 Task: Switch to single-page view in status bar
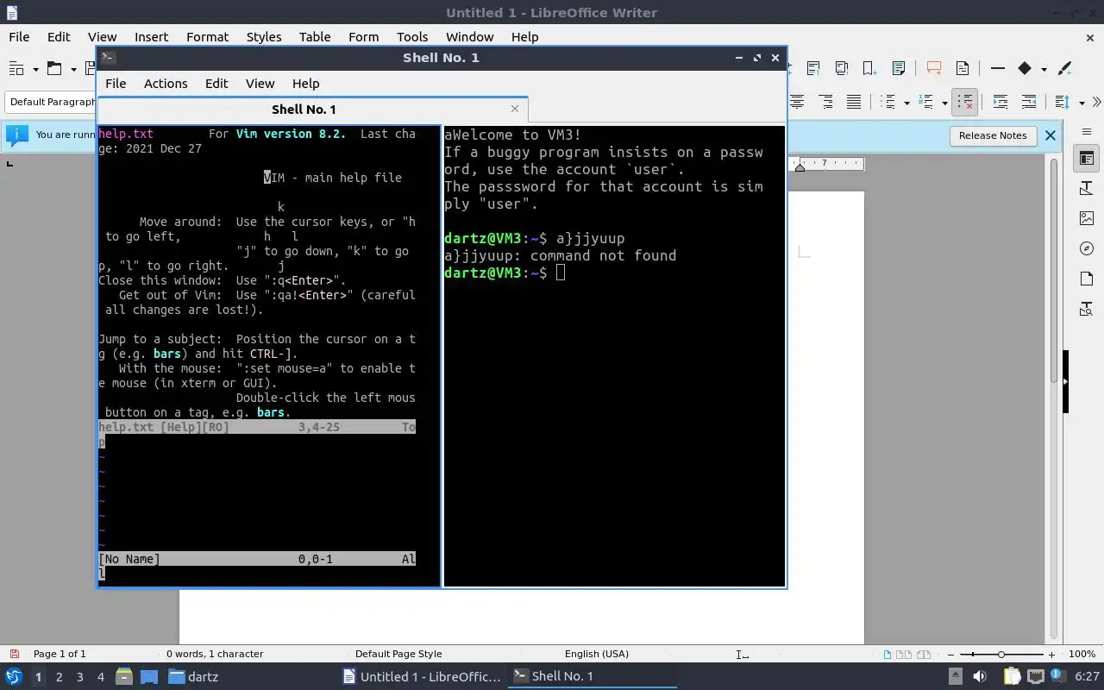coord(887,654)
